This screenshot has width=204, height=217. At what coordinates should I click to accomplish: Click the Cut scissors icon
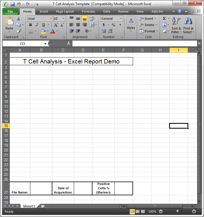click(19, 19)
